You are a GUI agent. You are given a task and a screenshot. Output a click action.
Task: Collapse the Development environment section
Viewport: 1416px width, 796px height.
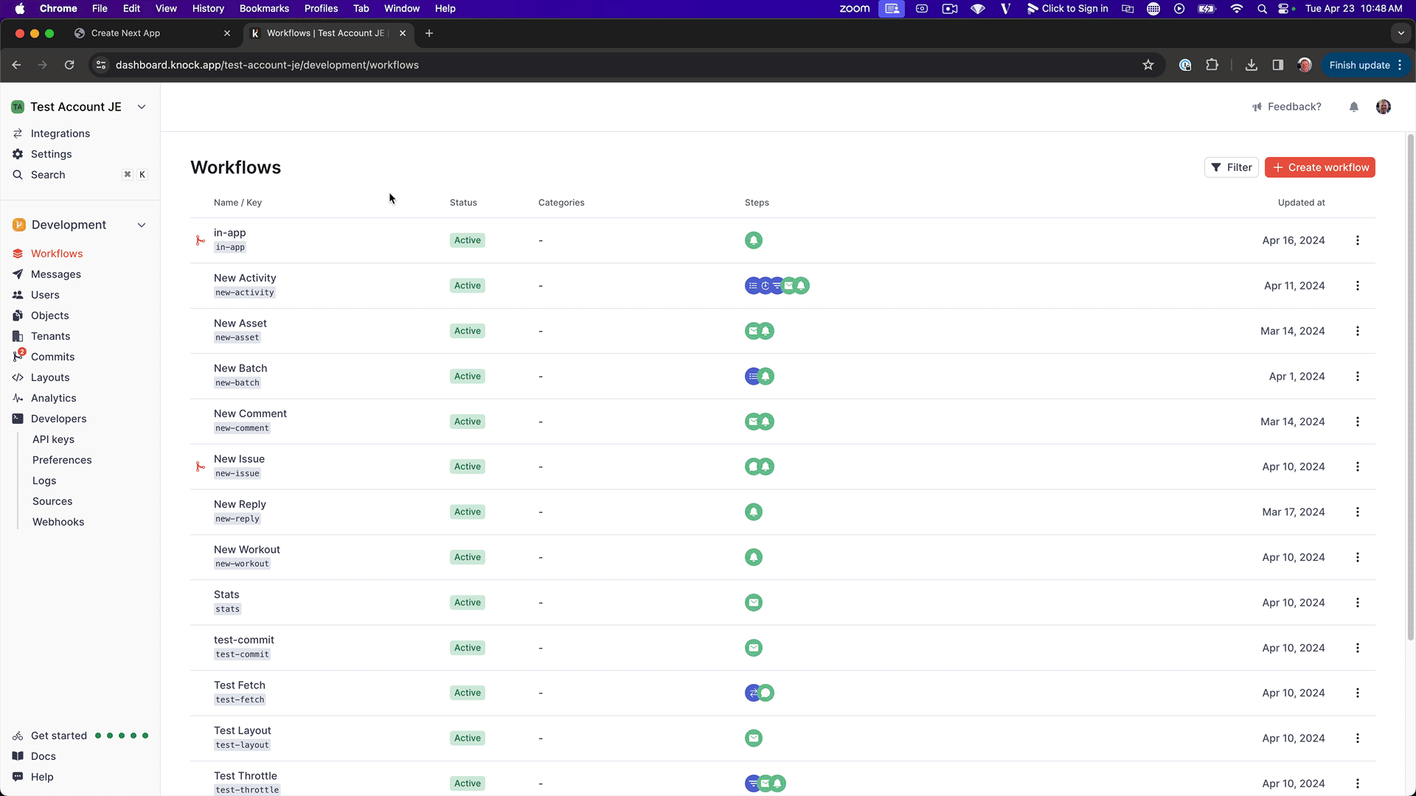(x=142, y=225)
